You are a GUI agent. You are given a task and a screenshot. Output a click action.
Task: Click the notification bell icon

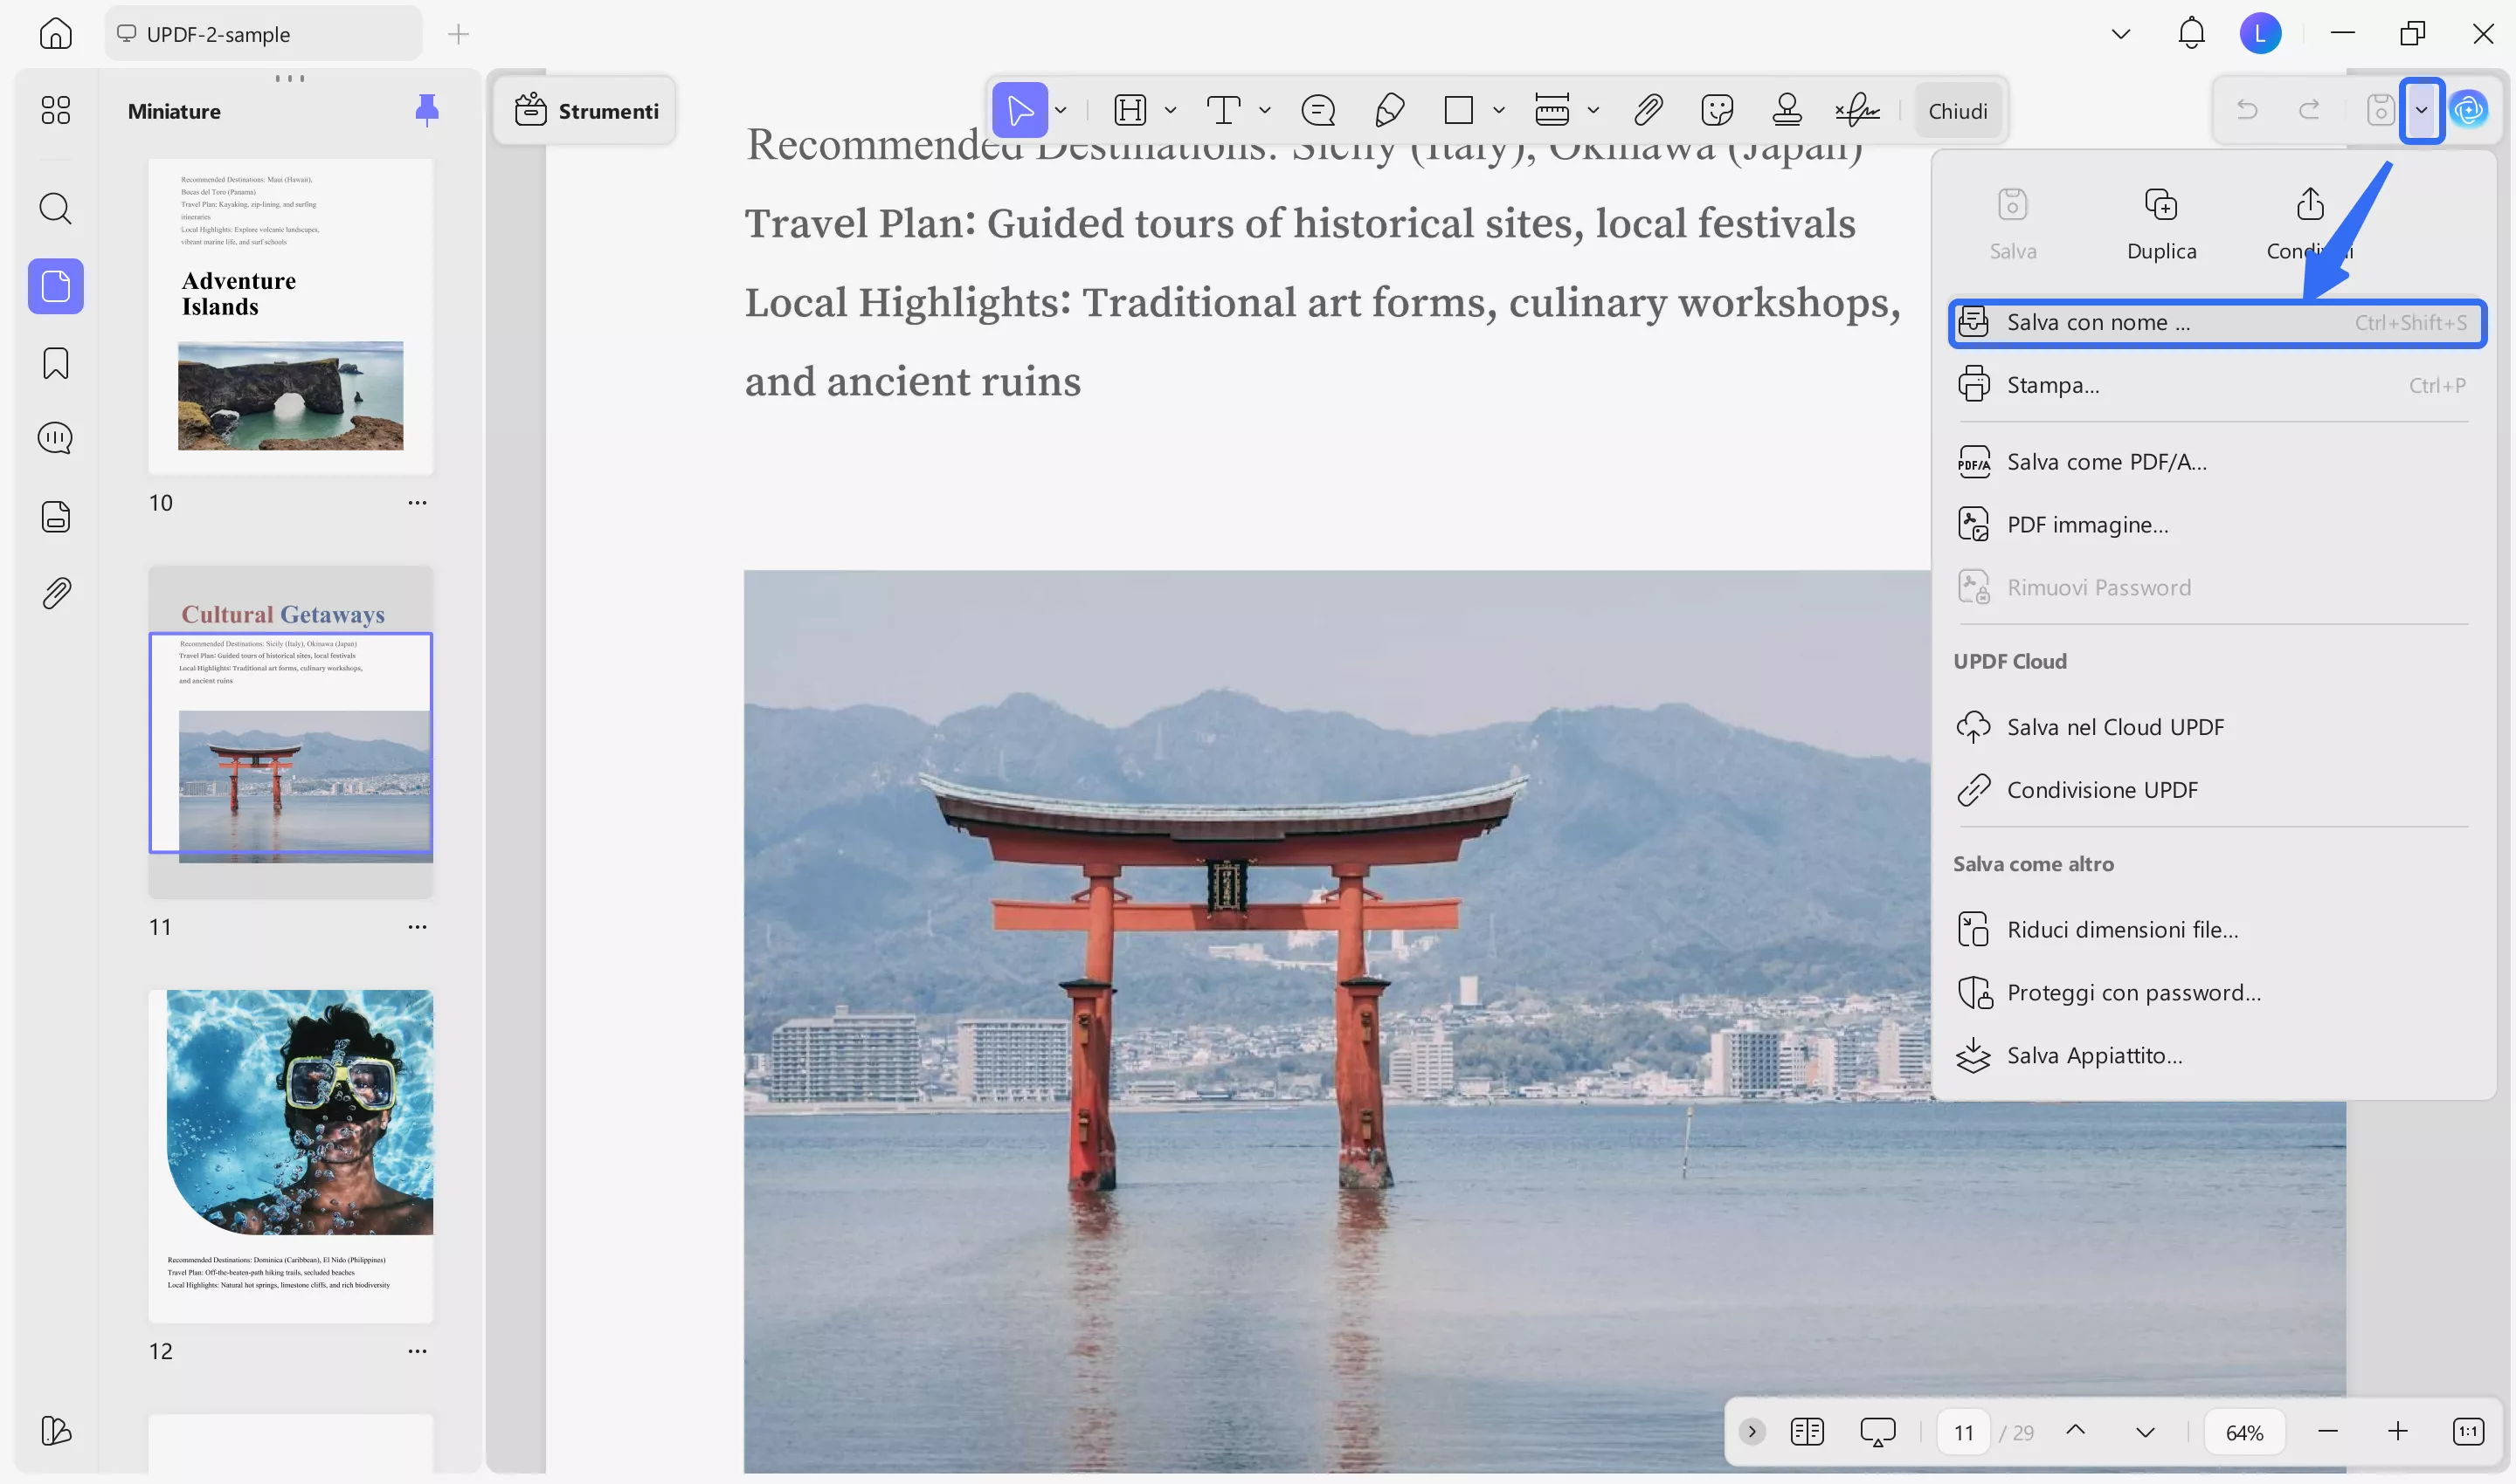click(x=2191, y=33)
